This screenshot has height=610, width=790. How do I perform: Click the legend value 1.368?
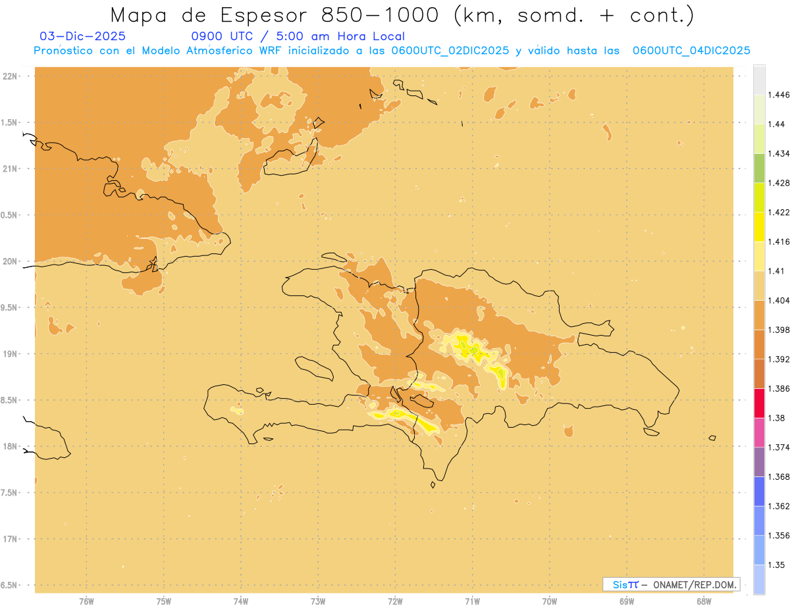click(x=779, y=477)
